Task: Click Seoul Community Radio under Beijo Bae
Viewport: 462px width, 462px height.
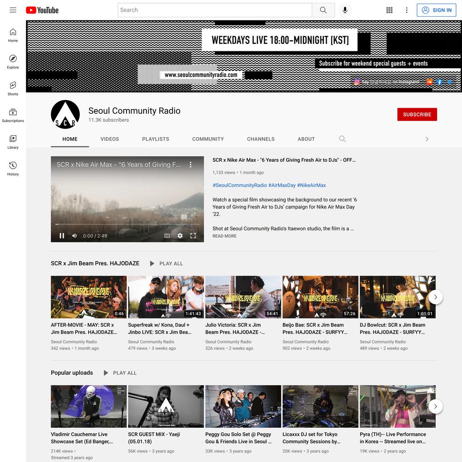Action: click(305, 342)
